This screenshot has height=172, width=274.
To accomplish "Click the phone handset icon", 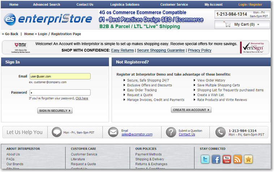I will (x=221, y=132).
